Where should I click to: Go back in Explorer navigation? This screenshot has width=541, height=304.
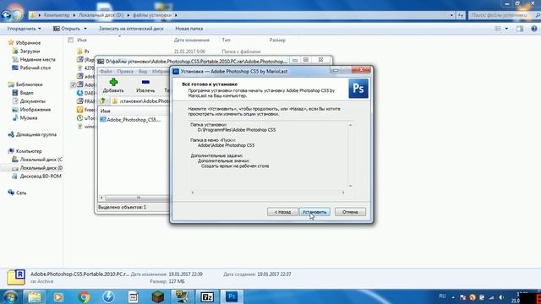coord(6,15)
